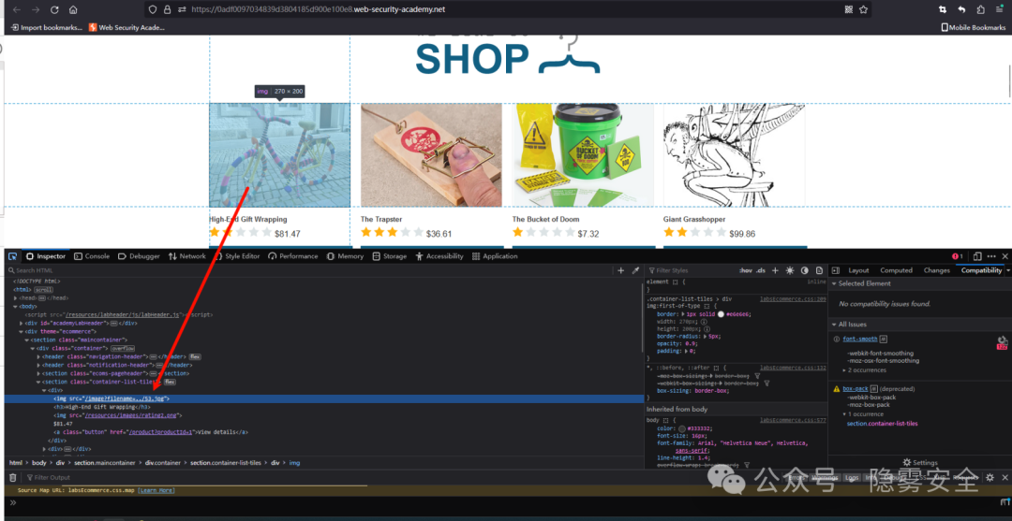Expand the notification-header node

point(38,365)
